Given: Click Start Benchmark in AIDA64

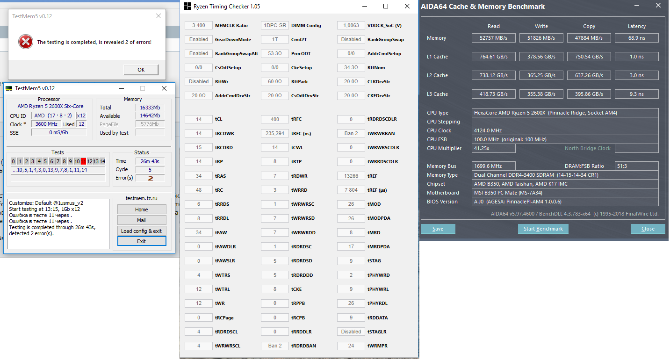Looking at the screenshot, I should tap(543, 229).
